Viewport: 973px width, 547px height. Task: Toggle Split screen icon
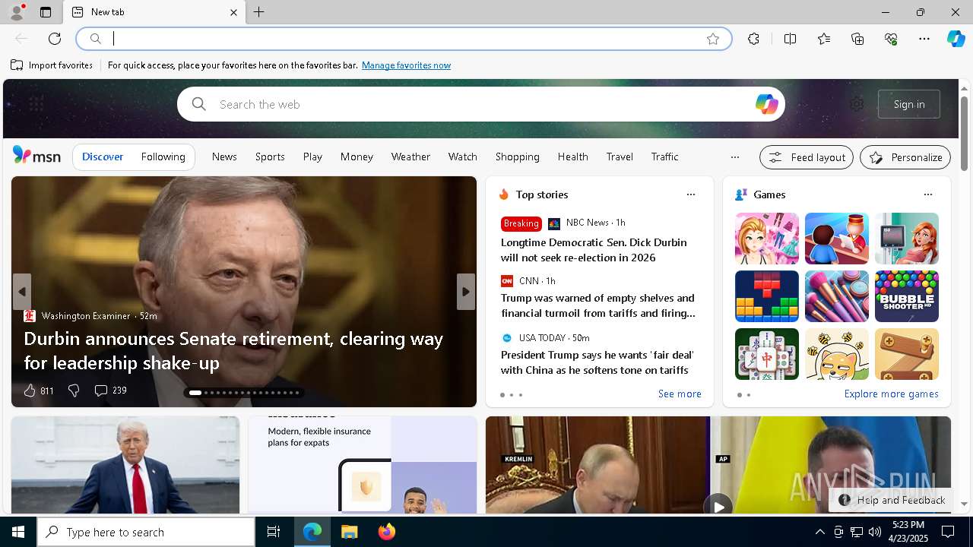tap(791, 39)
